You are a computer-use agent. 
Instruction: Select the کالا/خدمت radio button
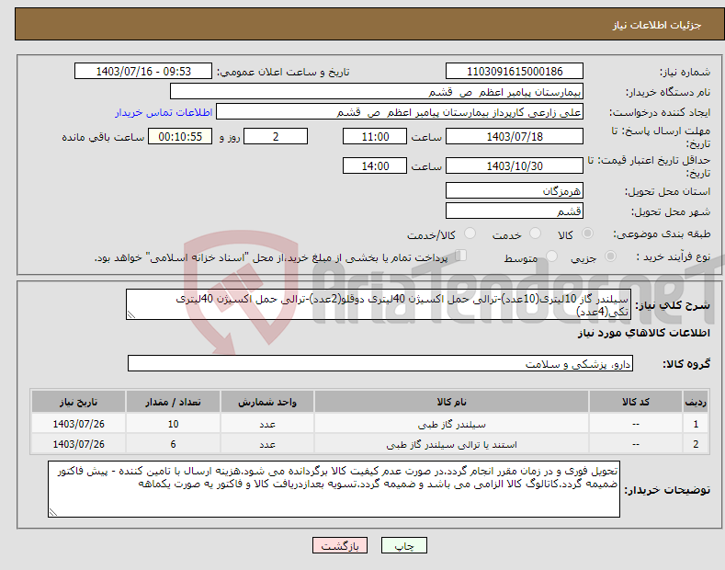click(x=470, y=234)
